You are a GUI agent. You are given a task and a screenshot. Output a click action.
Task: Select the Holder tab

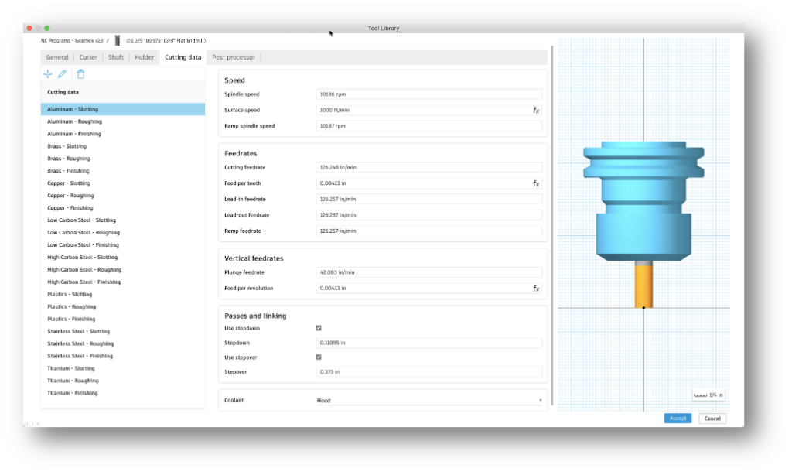144,56
